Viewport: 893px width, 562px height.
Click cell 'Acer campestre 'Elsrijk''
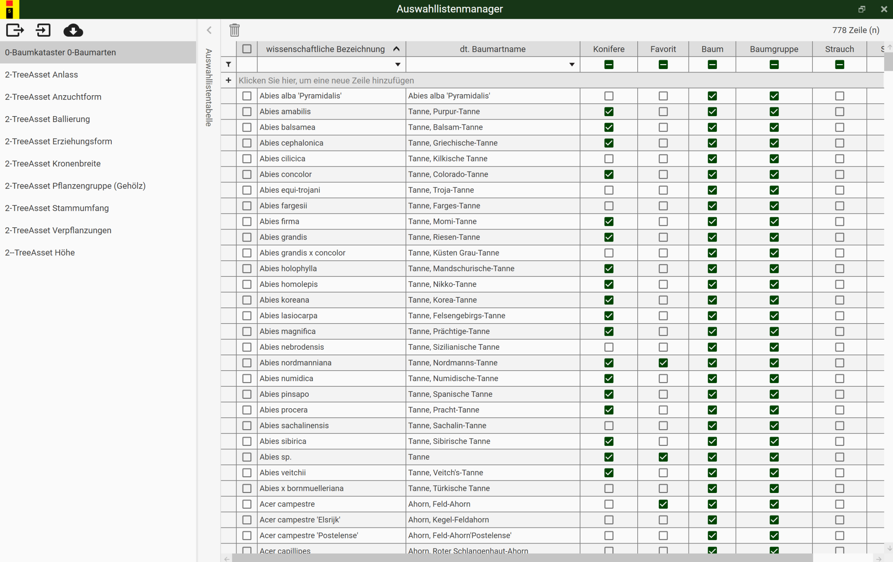pos(331,520)
